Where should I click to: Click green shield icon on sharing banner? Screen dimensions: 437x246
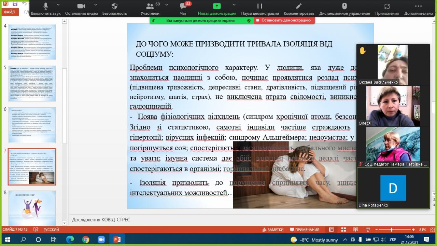[x=249, y=20]
